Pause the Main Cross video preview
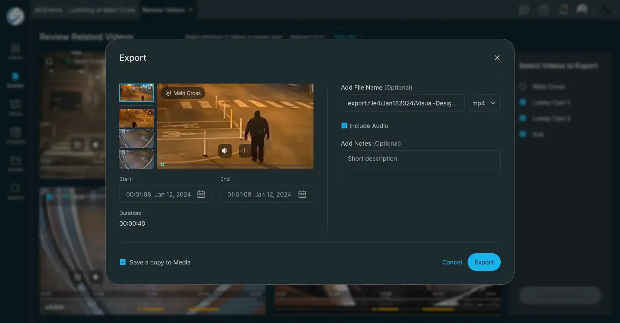 pyautogui.click(x=245, y=151)
